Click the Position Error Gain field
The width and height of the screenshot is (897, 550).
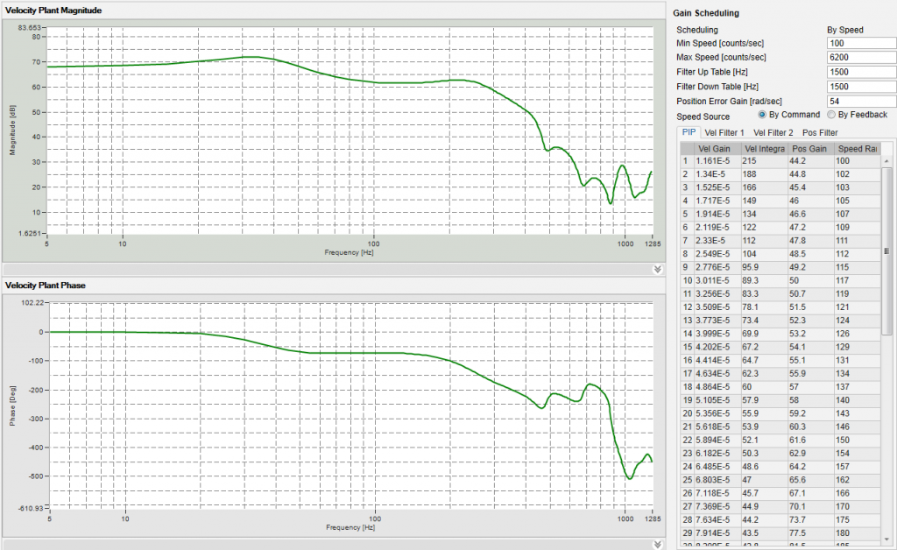pyautogui.click(x=863, y=100)
